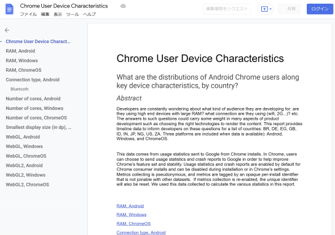Open the 表示 menu
This screenshot has height=235, width=335.
58,14
